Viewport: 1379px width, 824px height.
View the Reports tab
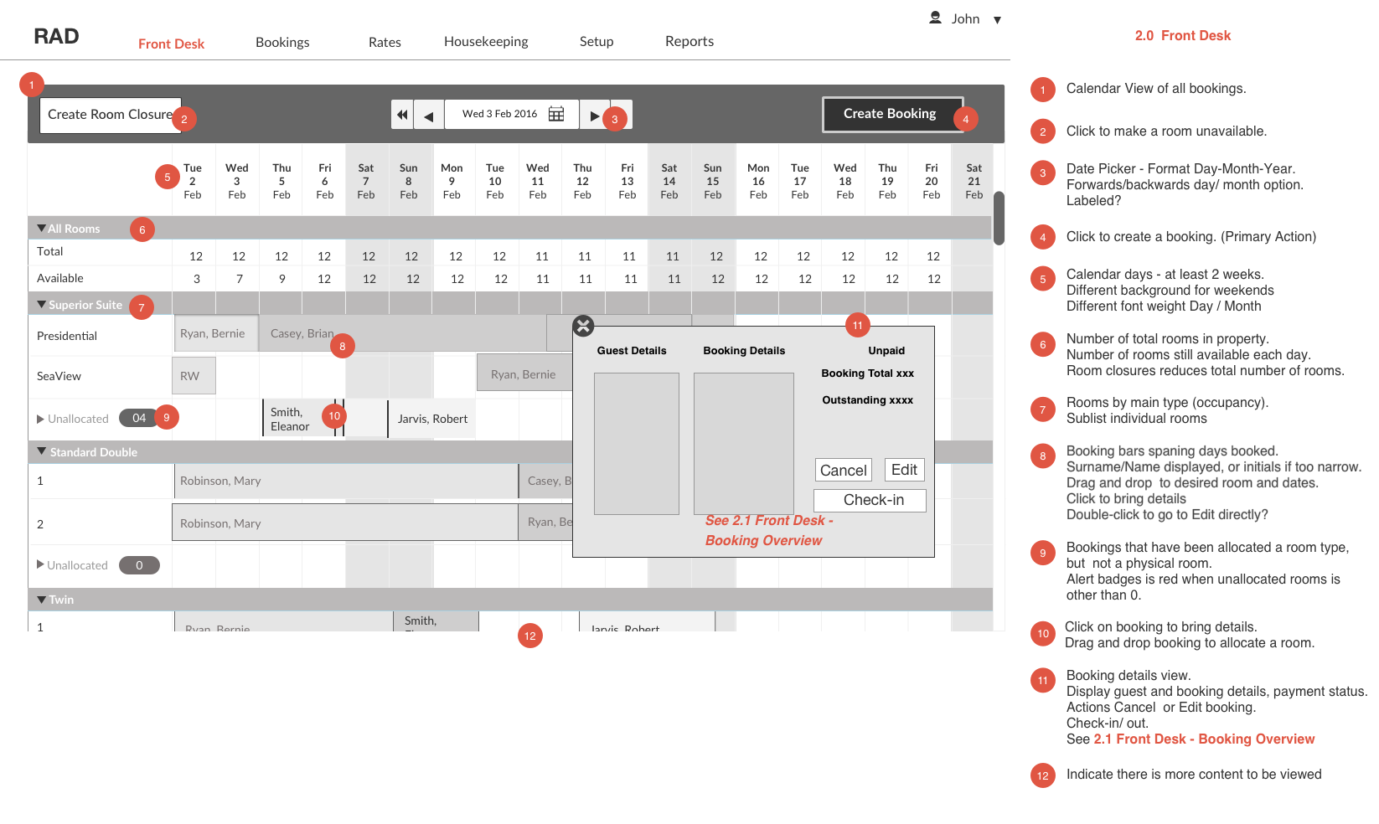(x=689, y=41)
